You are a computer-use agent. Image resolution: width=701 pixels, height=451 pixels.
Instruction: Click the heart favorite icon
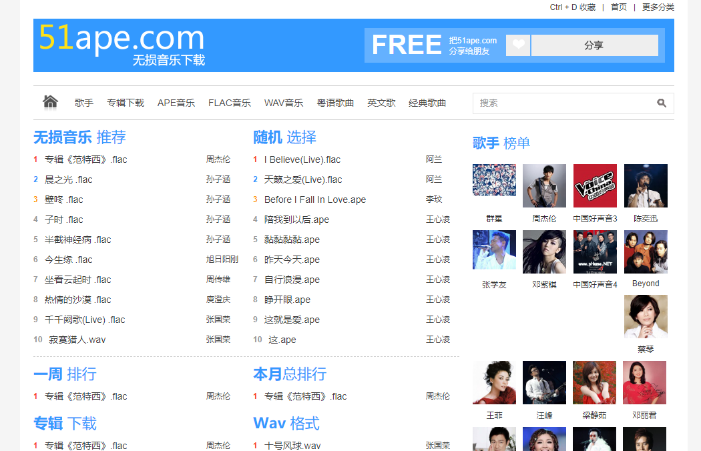pyautogui.click(x=518, y=45)
